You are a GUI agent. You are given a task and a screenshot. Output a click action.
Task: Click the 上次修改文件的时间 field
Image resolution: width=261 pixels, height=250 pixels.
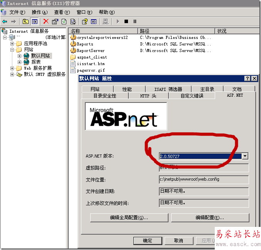coord(204,203)
